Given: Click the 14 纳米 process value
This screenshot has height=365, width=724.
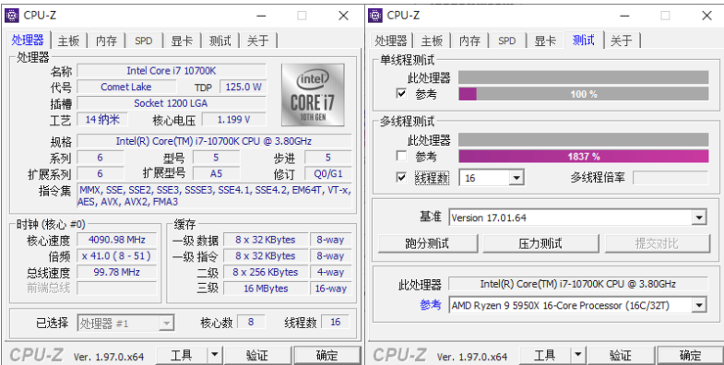Looking at the screenshot, I should (102, 120).
